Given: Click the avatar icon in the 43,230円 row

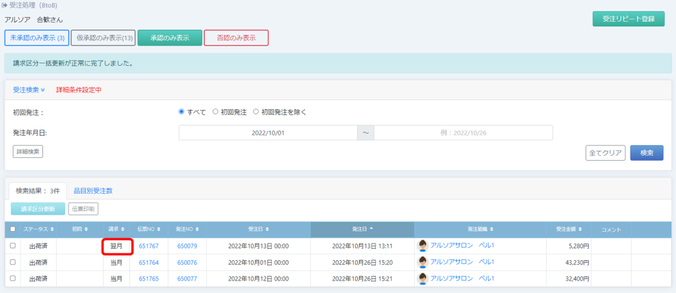Looking at the screenshot, I should click(x=422, y=262).
